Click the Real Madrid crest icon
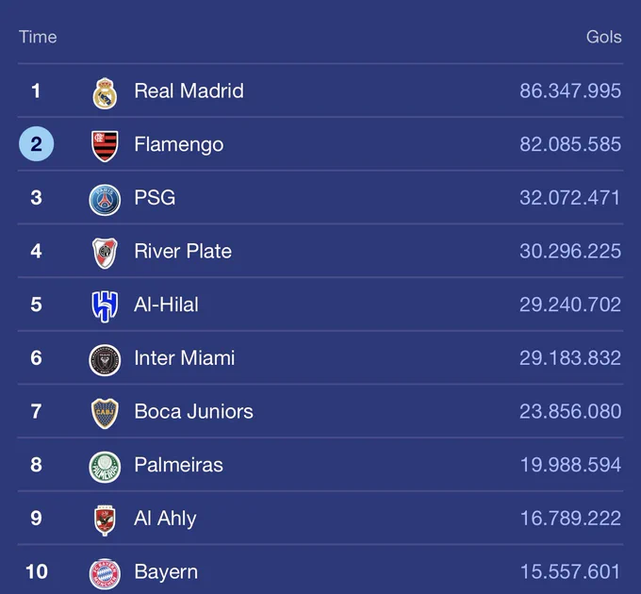 click(x=105, y=93)
